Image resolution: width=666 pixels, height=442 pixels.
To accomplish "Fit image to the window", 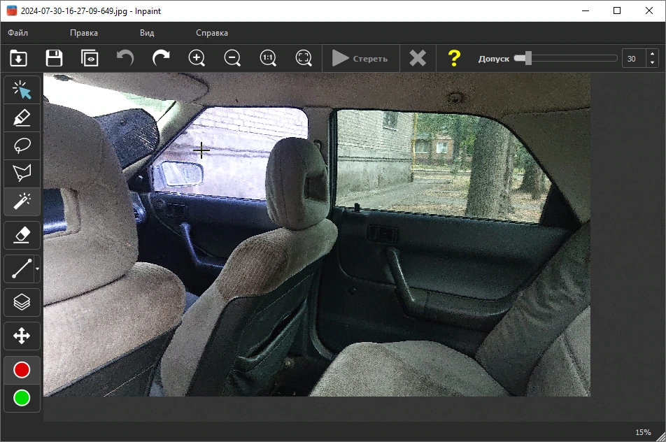I will tap(304, 58).
